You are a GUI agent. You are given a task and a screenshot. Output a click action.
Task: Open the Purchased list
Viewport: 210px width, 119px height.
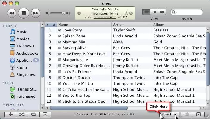tap(23, 96)
